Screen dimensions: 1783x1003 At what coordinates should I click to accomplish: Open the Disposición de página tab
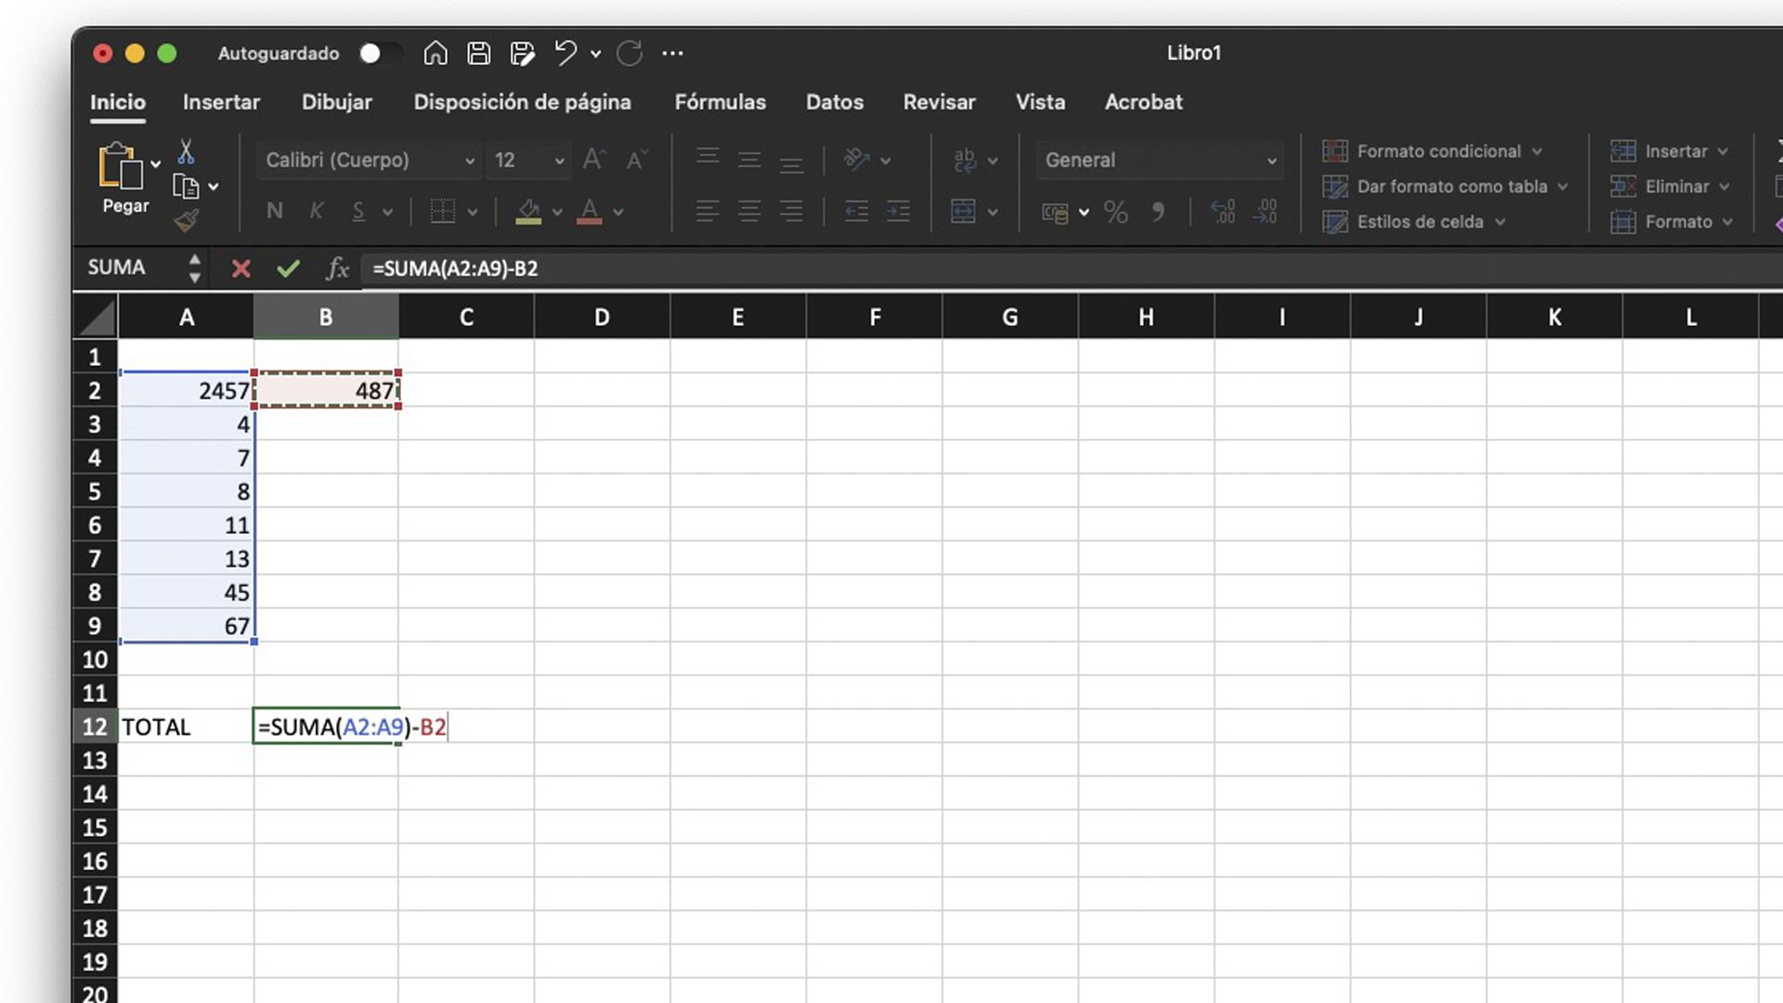pyautogui.click(x=523, y=102)
